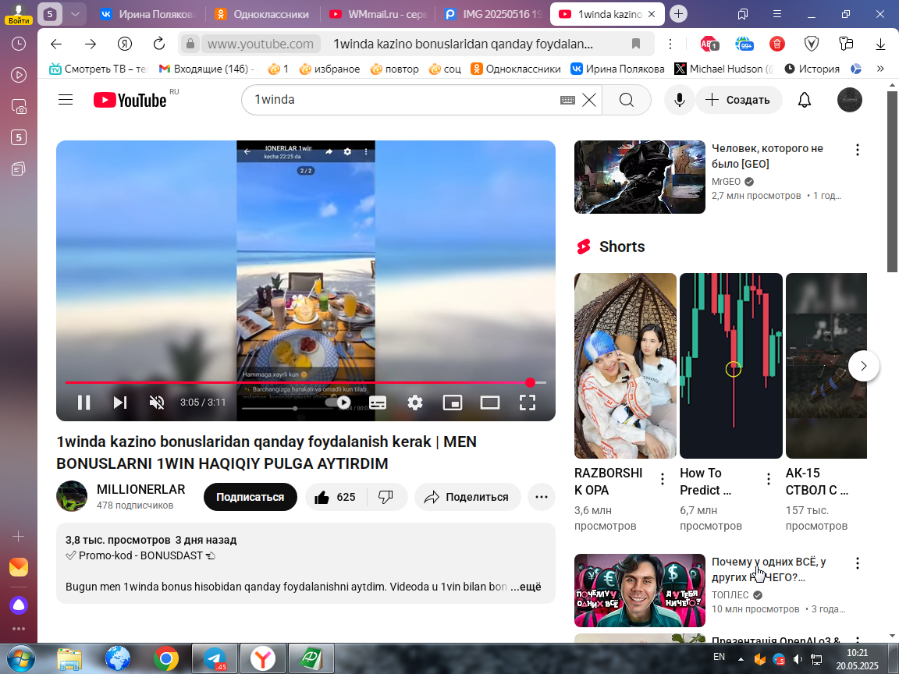Image resolution: width=899 pixels, height=674 pixels.
Task: Open video Человек, которого не было thumbnail
Action: point(639,177)
